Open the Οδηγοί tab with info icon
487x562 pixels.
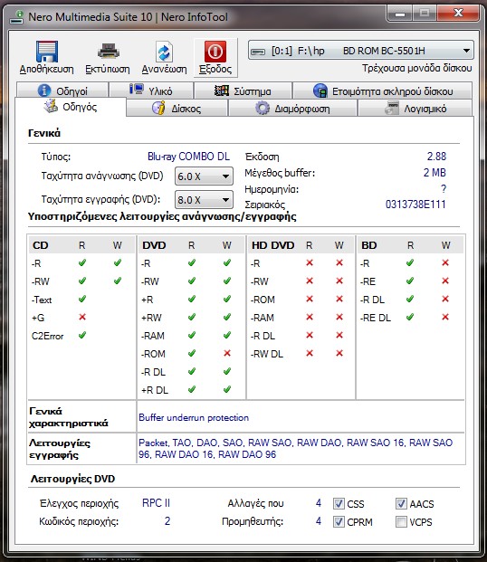pyautogui.click(x=44, y=90)
